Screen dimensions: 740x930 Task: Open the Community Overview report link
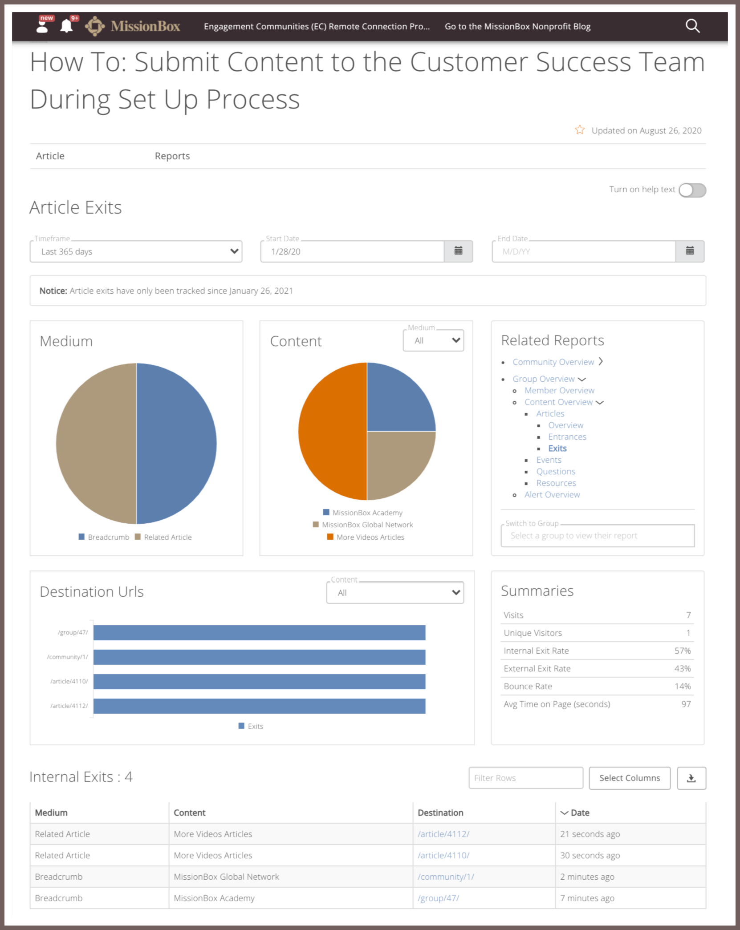click(553, 362)
